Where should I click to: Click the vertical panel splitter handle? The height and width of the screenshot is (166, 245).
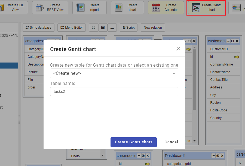click(19, 119)
